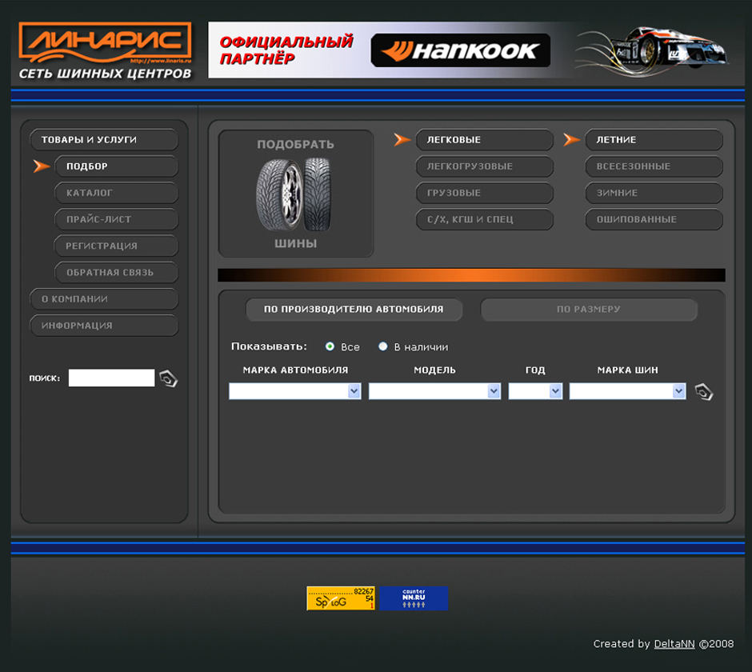Choose 'С/Х, КГШ и спец' category
The image size is (752, 672).
[484, 219]
